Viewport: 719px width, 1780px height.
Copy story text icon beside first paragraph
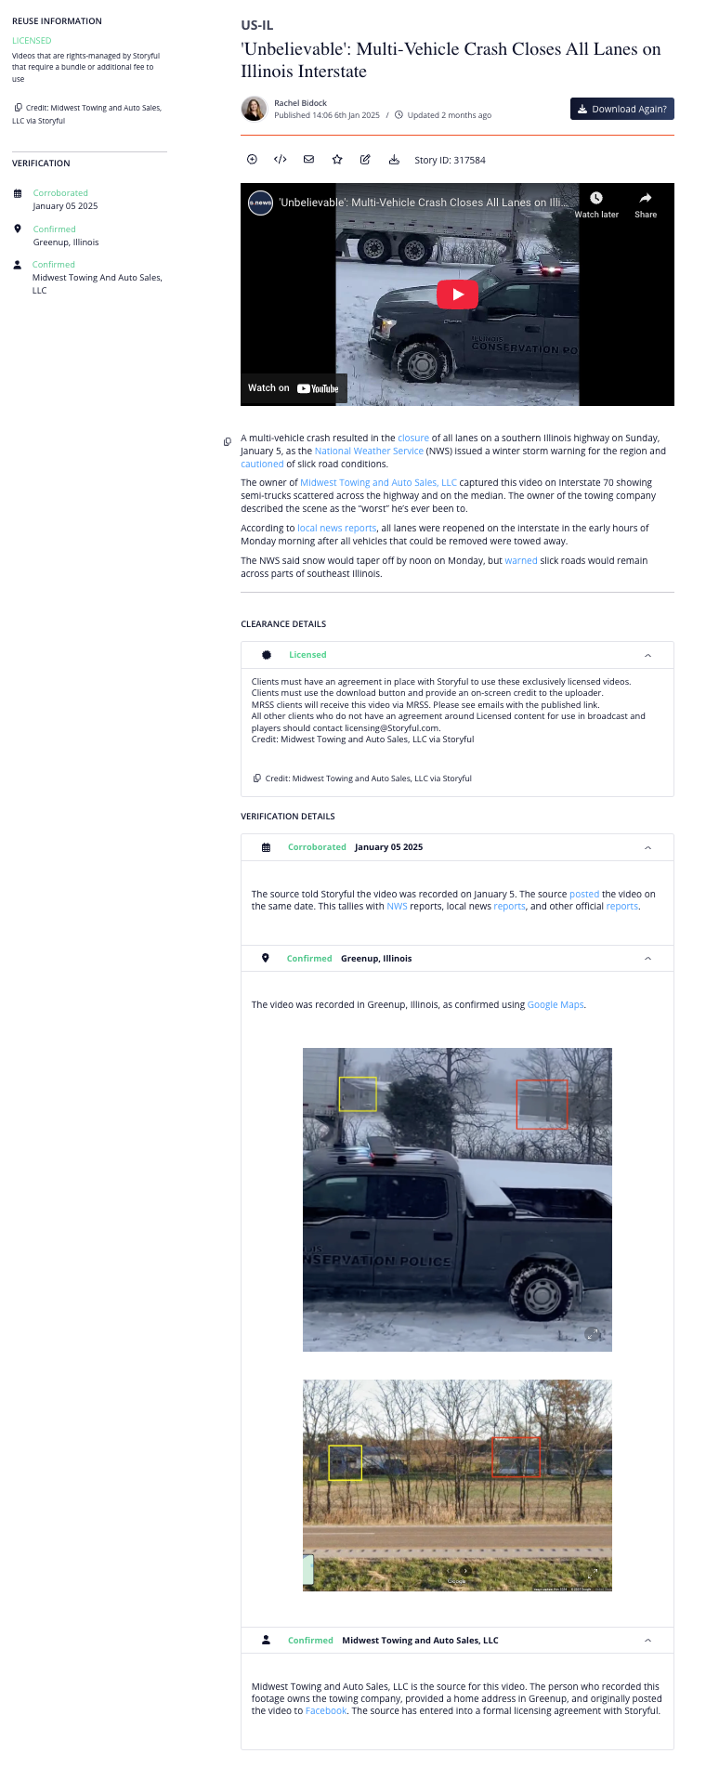[x=228, y=441]
